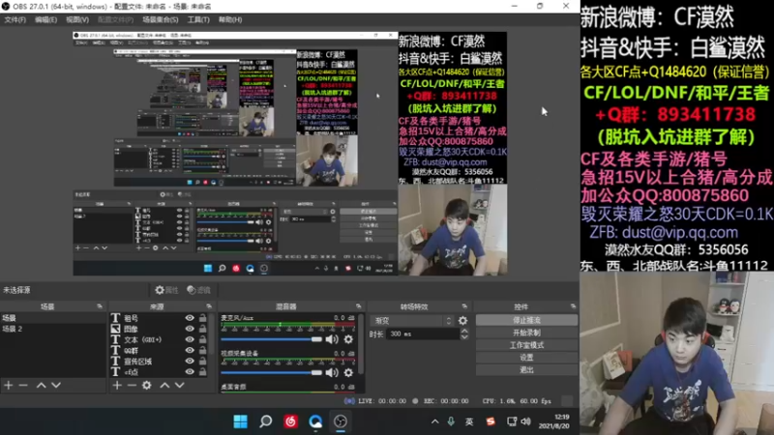Open source properties gear in 来源 toolbar

pyautogui.click(x=147, y=385)
